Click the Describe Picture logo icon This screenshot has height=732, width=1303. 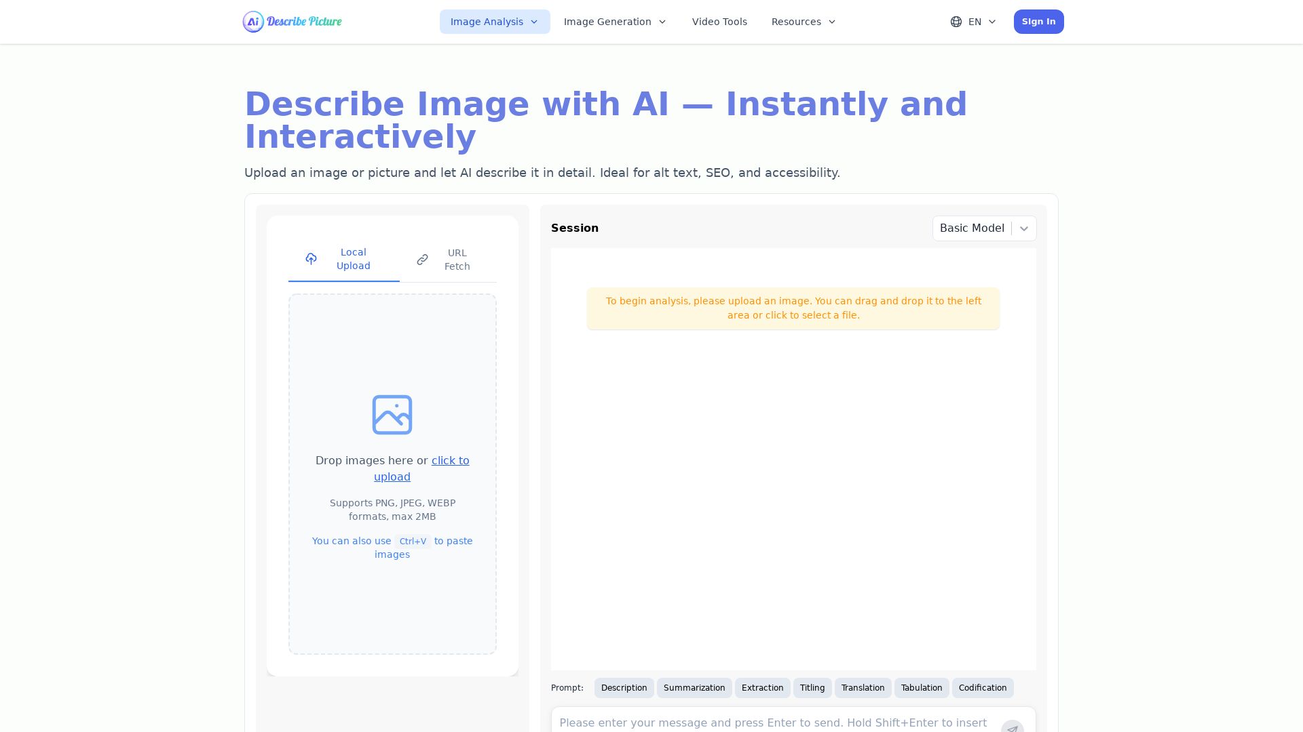(x=253, y=22)
